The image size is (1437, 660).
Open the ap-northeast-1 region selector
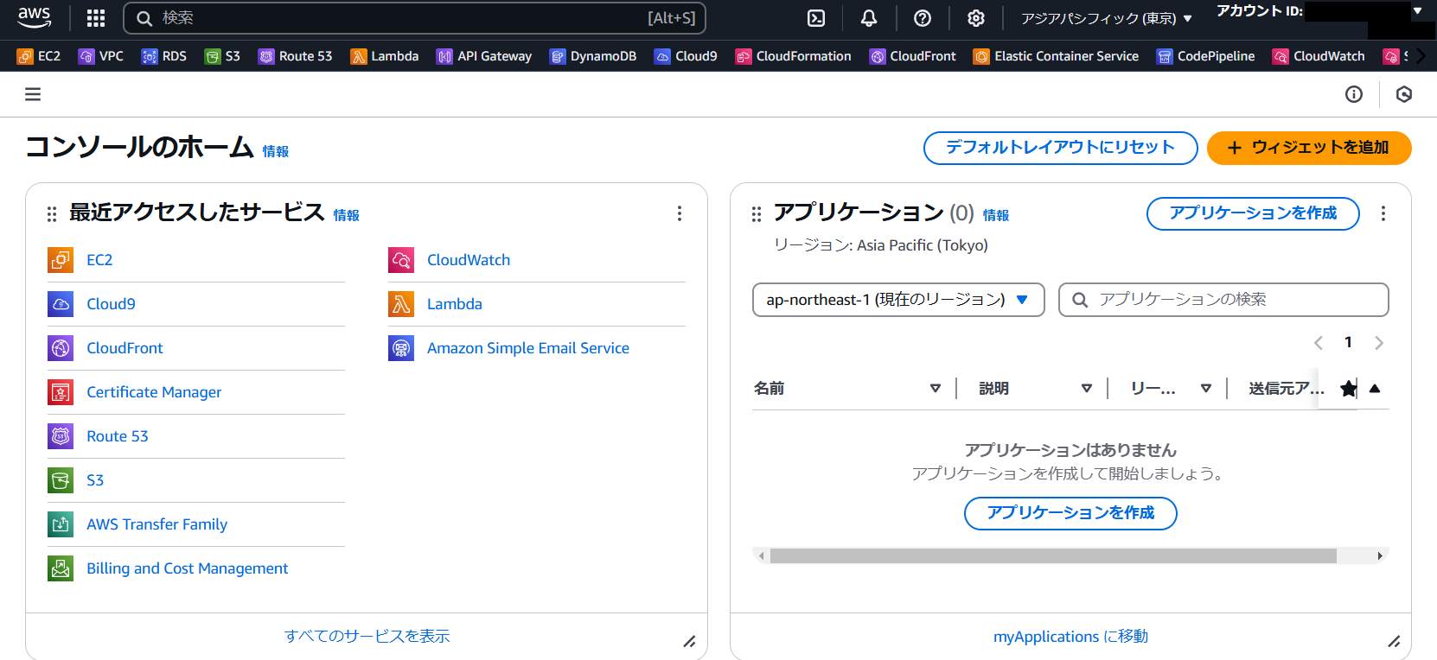[x=898, y=300]
